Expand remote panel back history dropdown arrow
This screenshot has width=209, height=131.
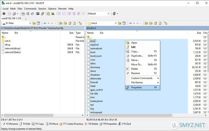134,23
